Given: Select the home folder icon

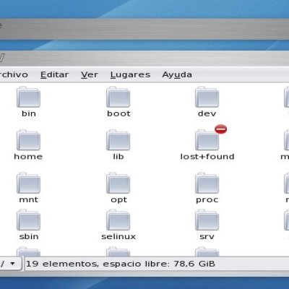Looking at the screenshot, I should tap(28, 140).
